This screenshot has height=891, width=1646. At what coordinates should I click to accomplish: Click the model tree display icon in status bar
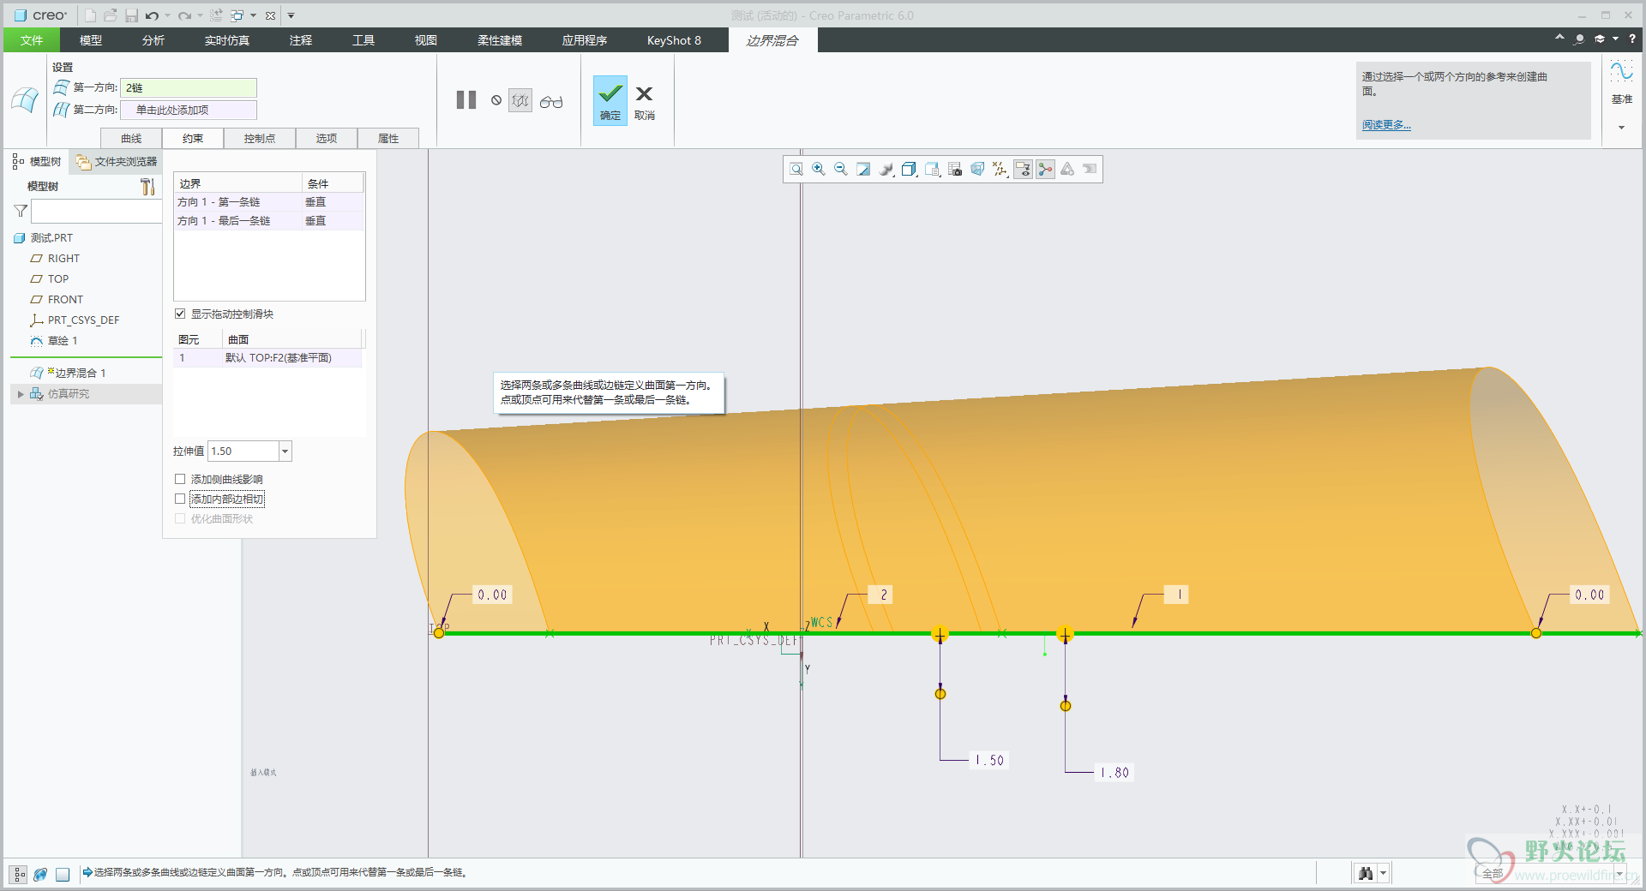click(x=18, y=874)
